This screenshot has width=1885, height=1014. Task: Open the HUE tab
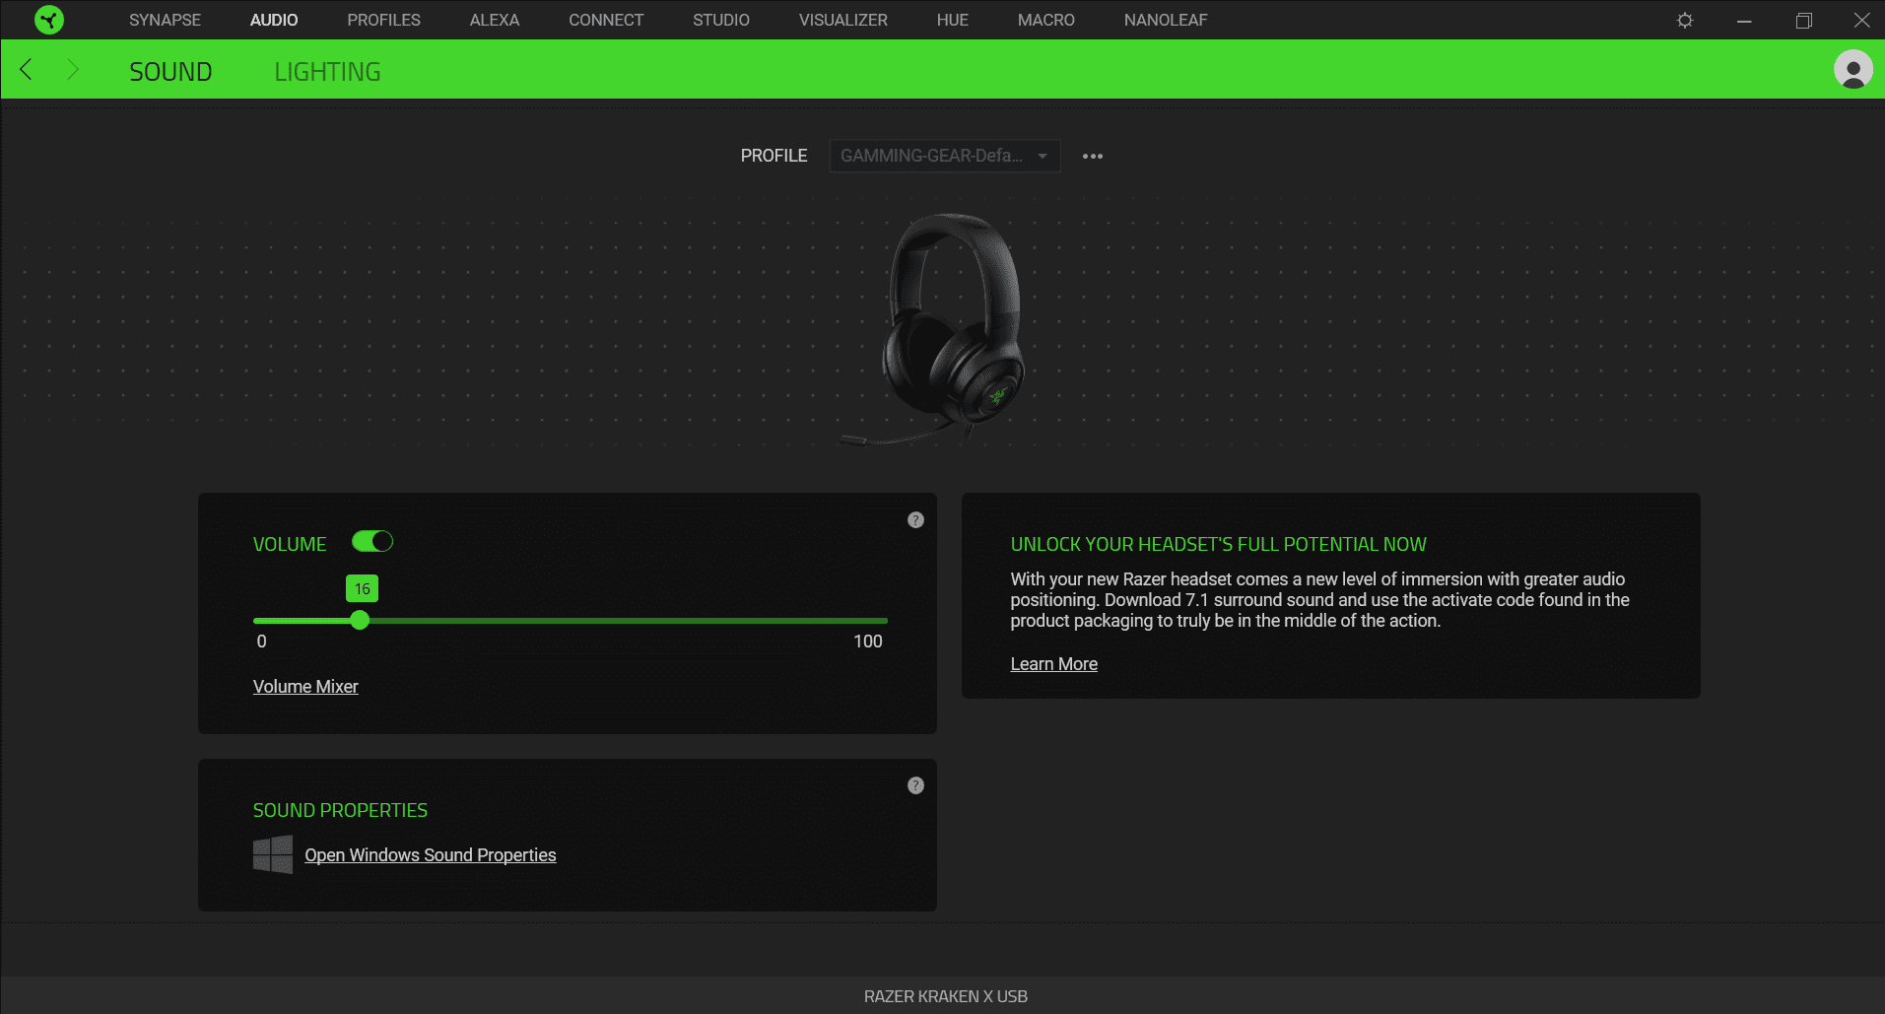click(x=952, y=20)
